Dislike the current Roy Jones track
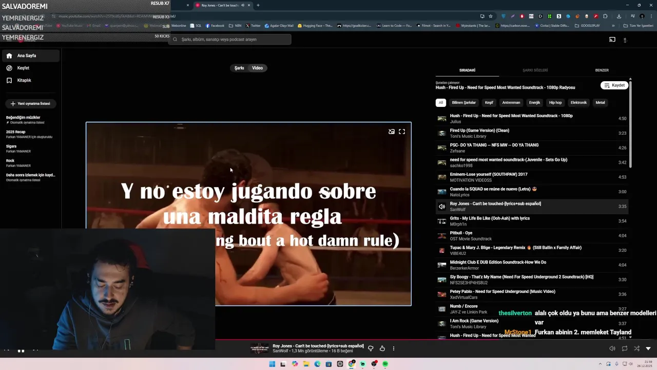657x370 pixels. [371, 348]
